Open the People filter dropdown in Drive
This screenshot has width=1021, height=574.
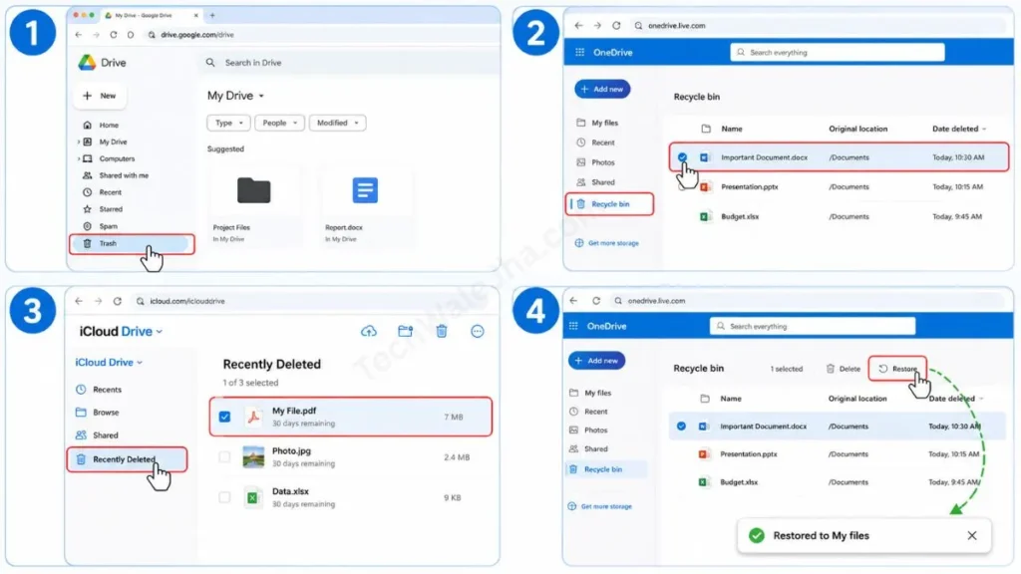click(279, 123)
